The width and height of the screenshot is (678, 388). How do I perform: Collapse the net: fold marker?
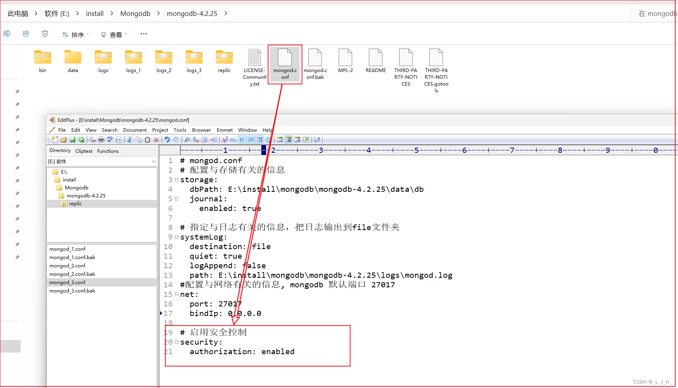[176, 294]
